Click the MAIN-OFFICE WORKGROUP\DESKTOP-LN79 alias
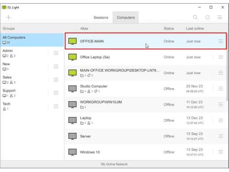Viewport: 229px width, 172px height. tap(120, 70)
